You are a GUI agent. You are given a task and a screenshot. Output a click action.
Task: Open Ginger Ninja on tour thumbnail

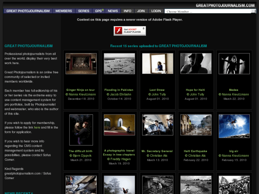tap(81, 64)
